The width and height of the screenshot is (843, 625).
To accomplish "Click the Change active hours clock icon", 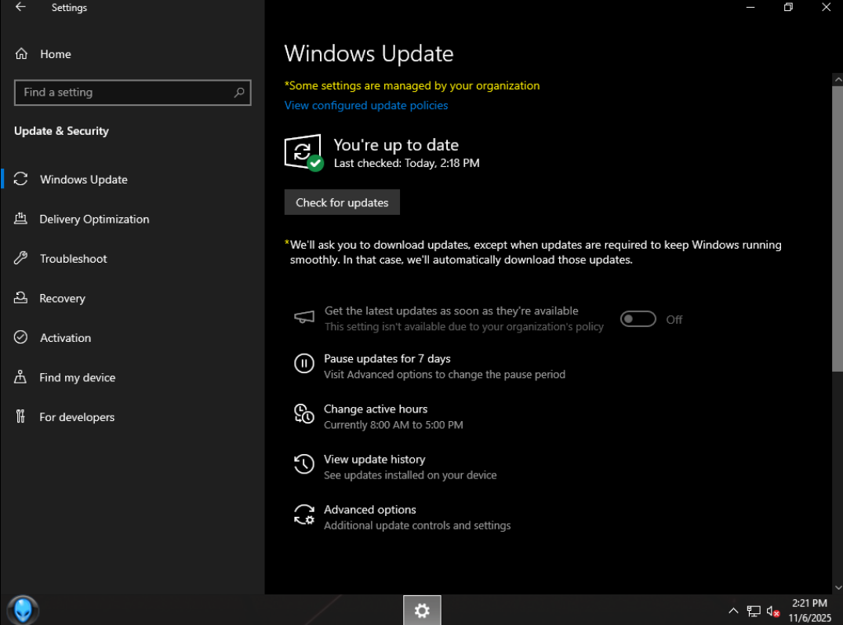I will [303, 413].
